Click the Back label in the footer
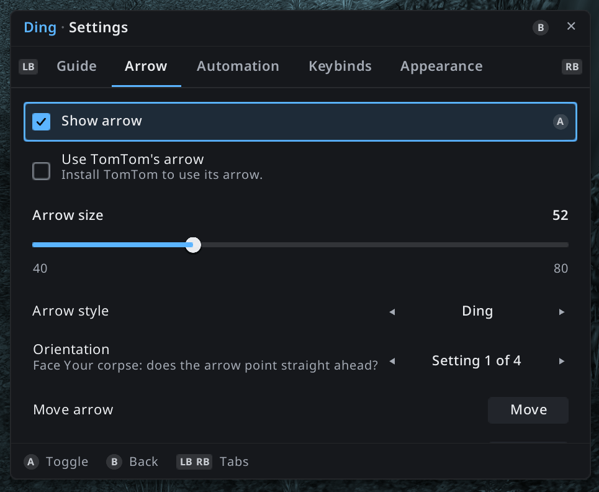Viewport: 599px width, 492px height. click(143, 462)
